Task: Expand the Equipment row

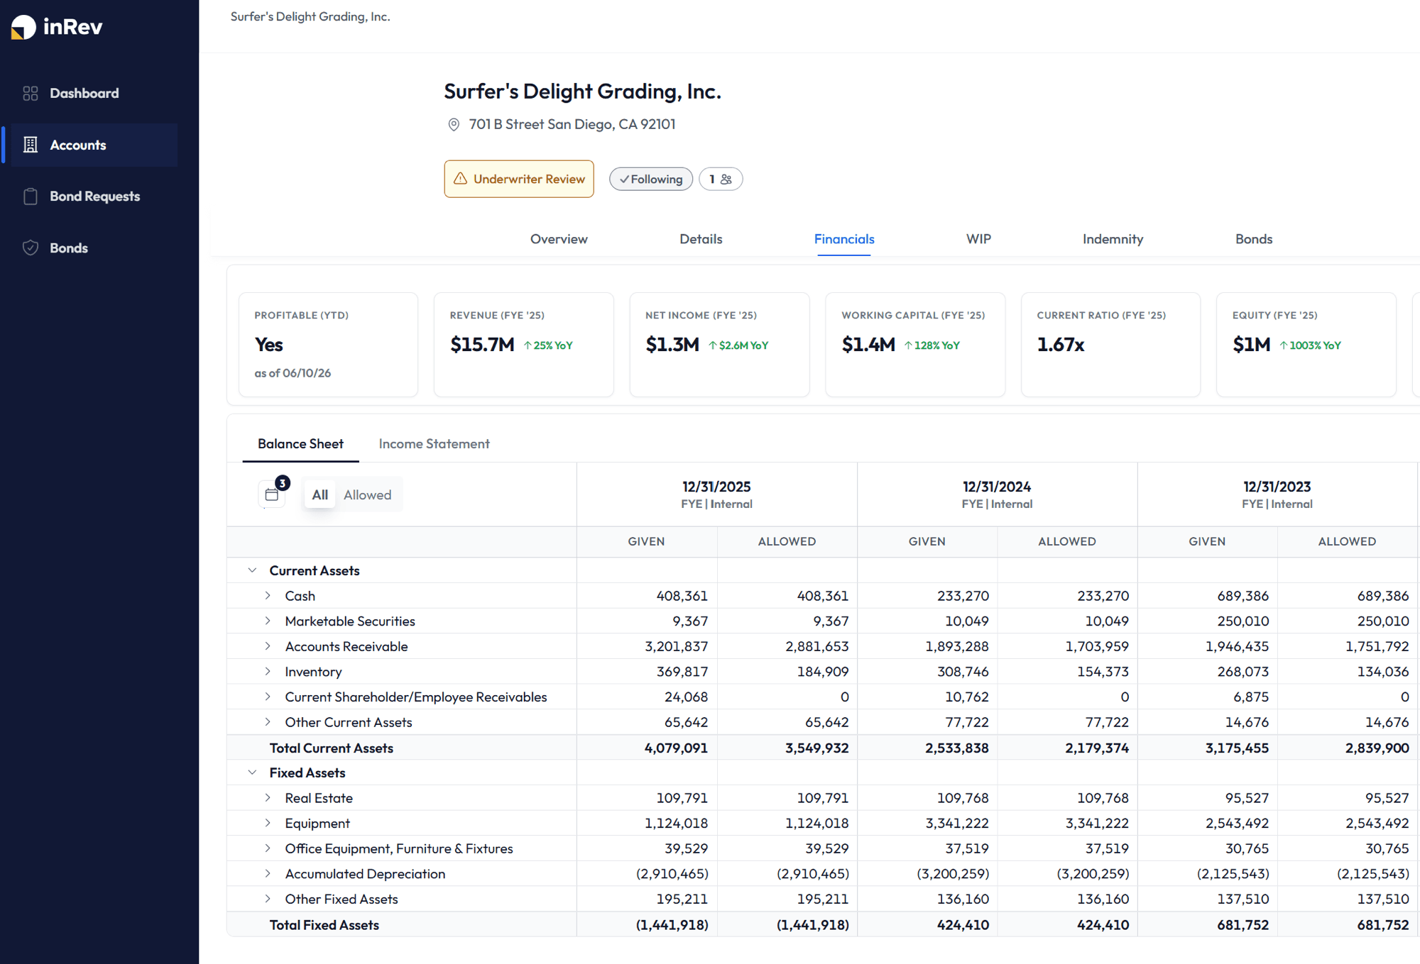Action: (x=268, y=823)
